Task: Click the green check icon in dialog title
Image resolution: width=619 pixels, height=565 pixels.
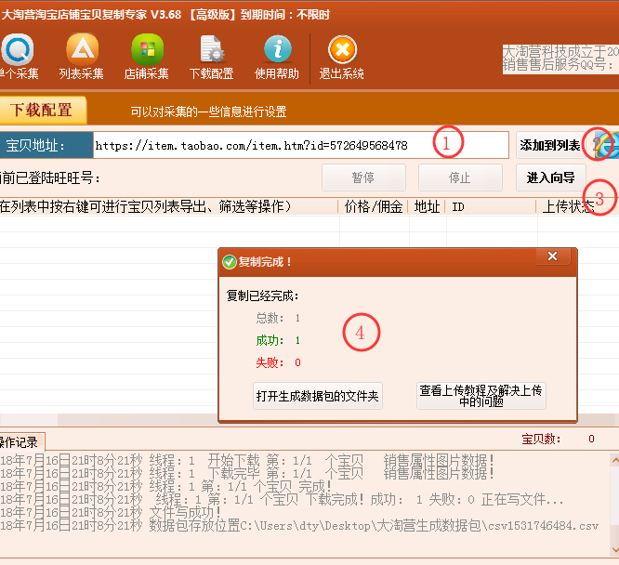Action: (230, 262)
